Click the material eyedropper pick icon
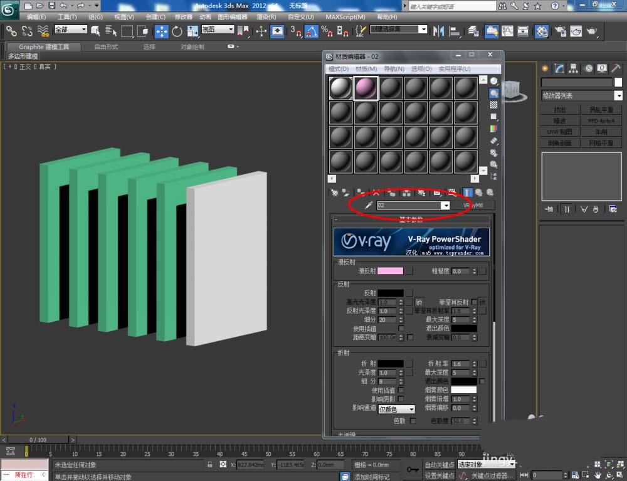627x481 pixels. [369, 205]
